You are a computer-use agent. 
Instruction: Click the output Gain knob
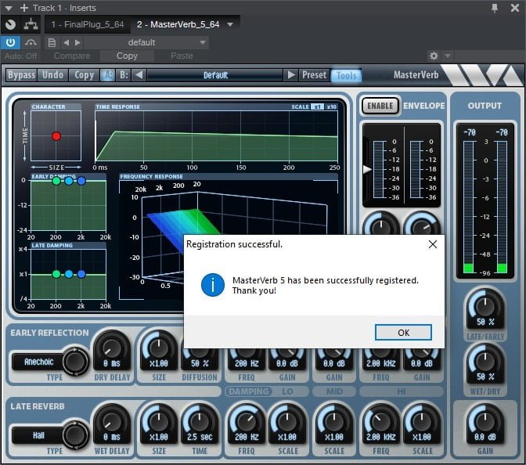coord(485,422)
